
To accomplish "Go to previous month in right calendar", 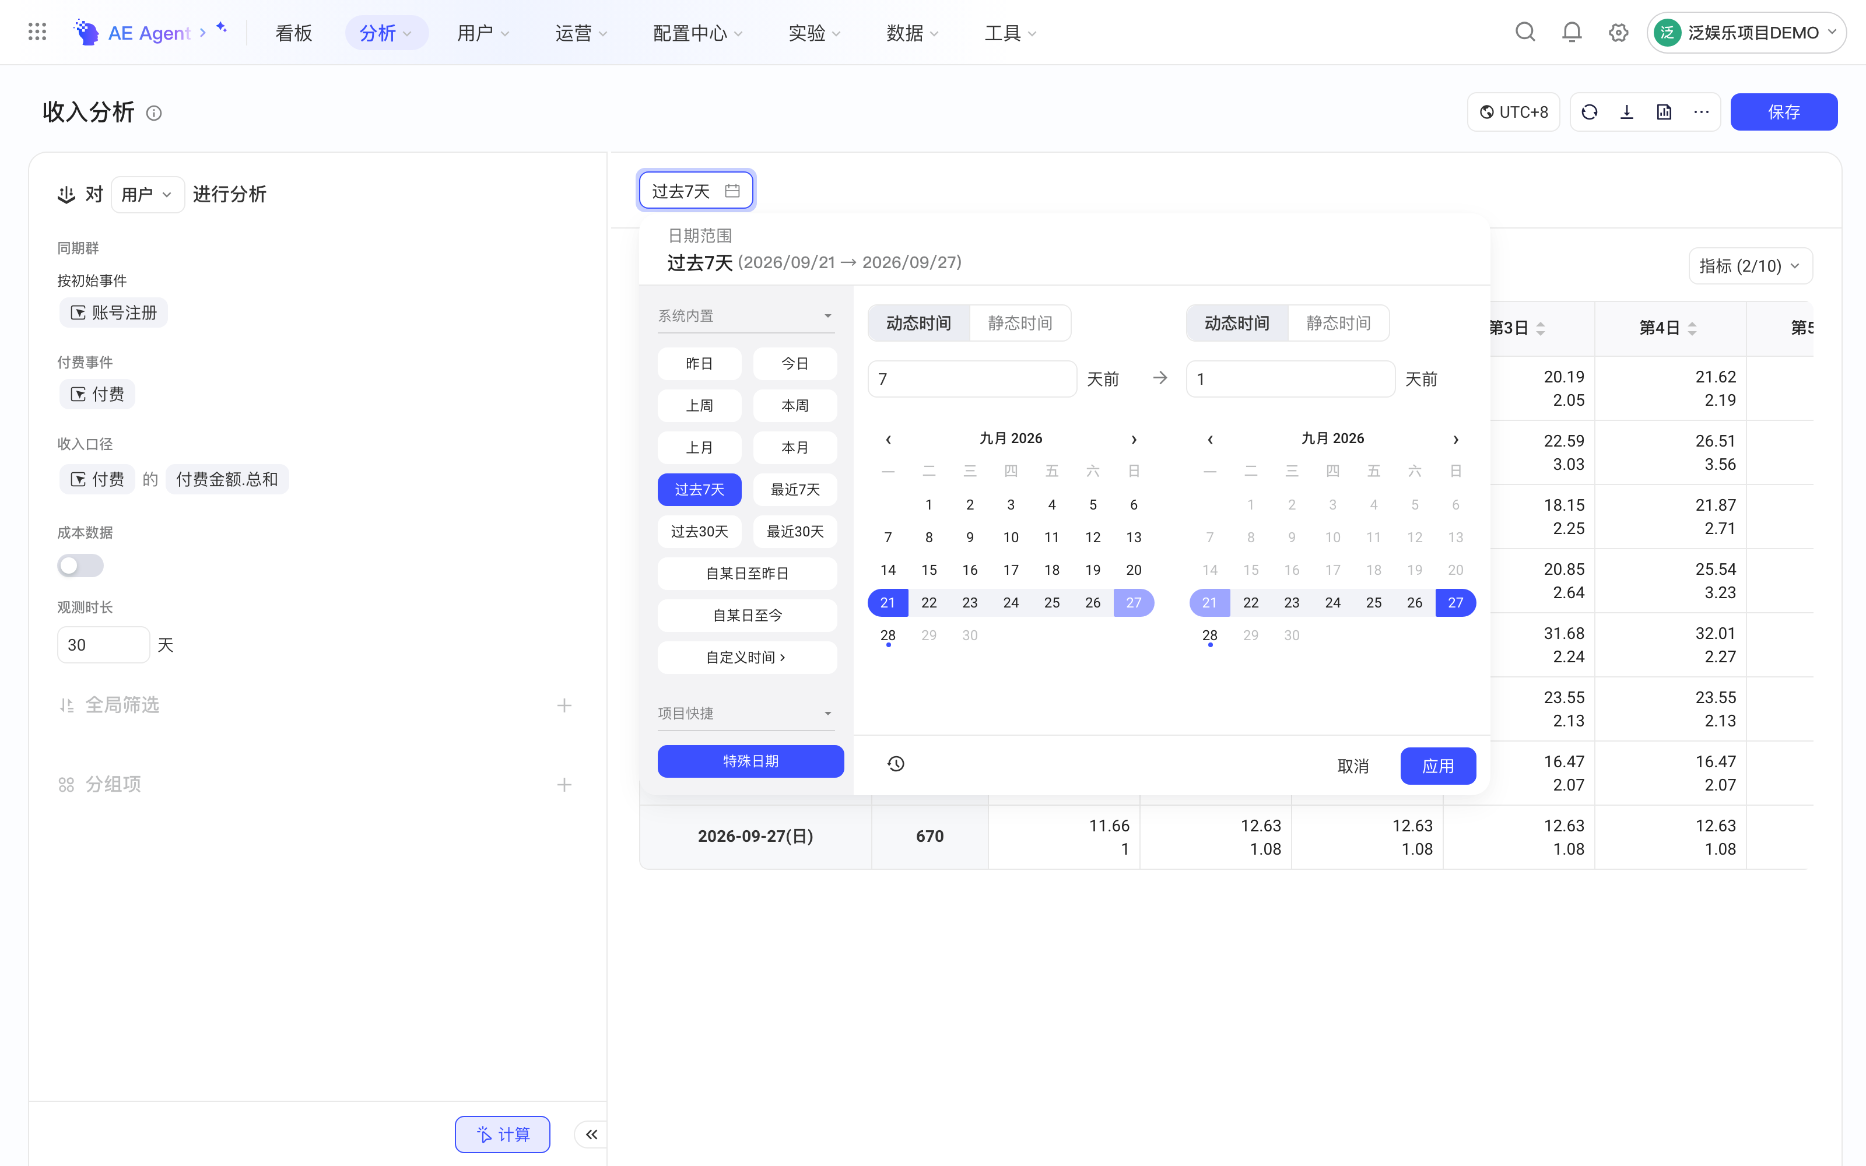I will tap(1210, 439).
